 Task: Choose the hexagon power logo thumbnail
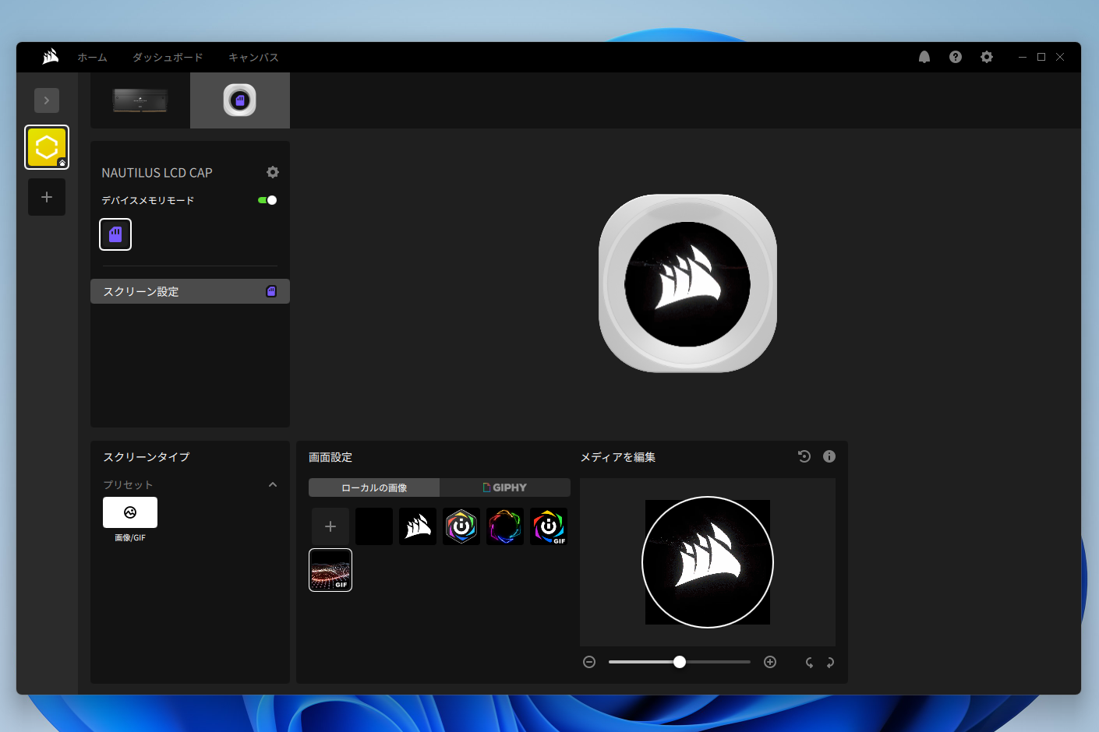[x=461, y=526]
